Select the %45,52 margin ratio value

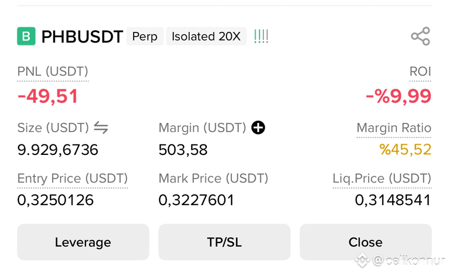[405, 149]
